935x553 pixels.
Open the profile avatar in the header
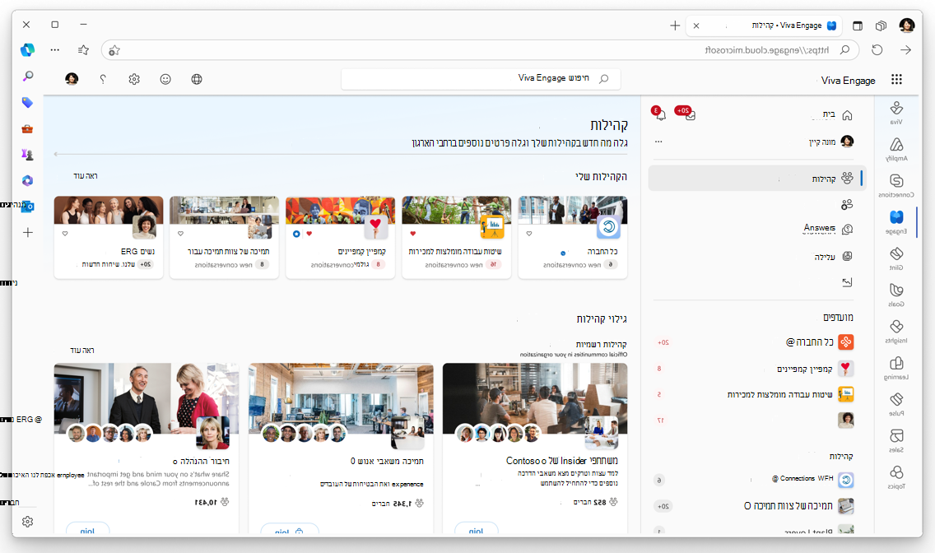pos(72,79)
